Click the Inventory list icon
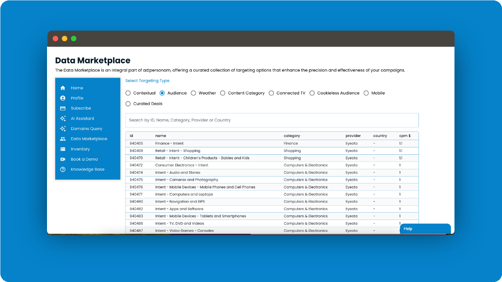 (63, 149)
